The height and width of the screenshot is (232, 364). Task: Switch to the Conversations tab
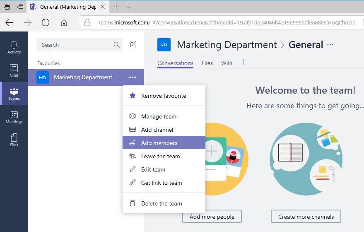[x=175, y=63]
